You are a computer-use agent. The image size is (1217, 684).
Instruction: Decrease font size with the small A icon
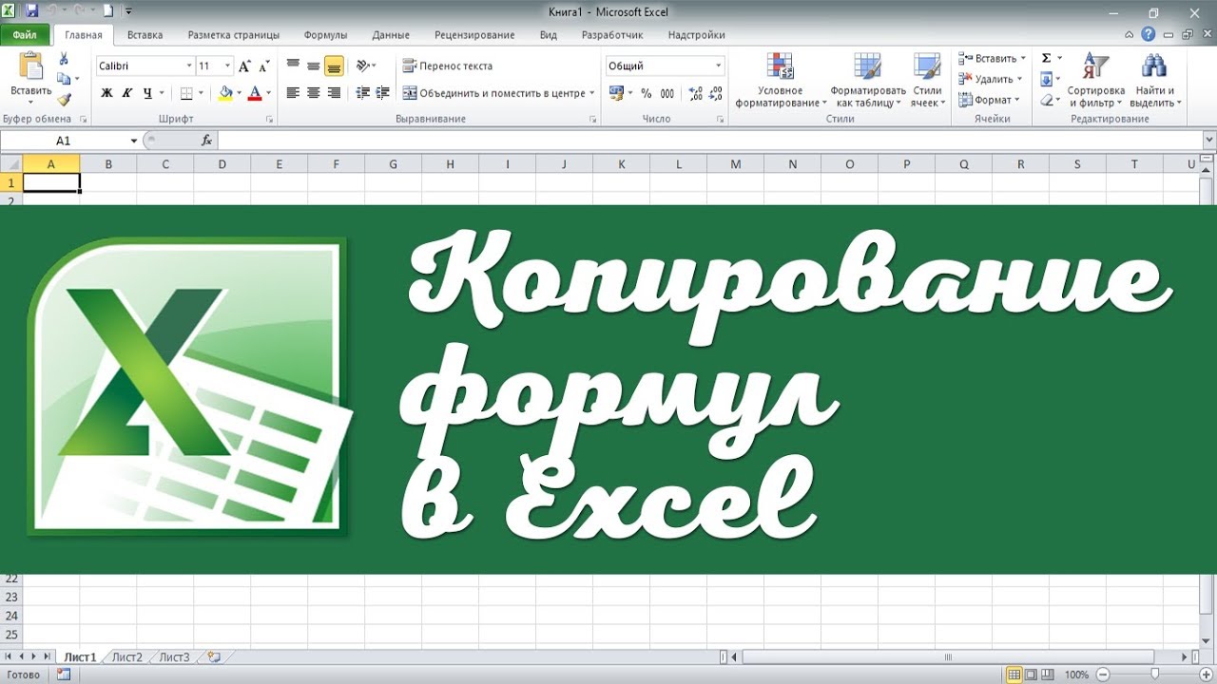262,66
